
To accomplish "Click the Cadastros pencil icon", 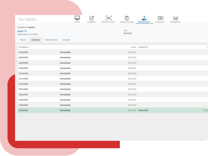I will pos(92,18).
